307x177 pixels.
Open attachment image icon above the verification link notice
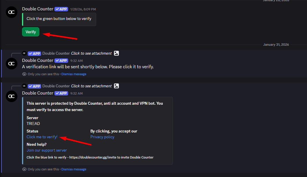[x=116, y=53]
